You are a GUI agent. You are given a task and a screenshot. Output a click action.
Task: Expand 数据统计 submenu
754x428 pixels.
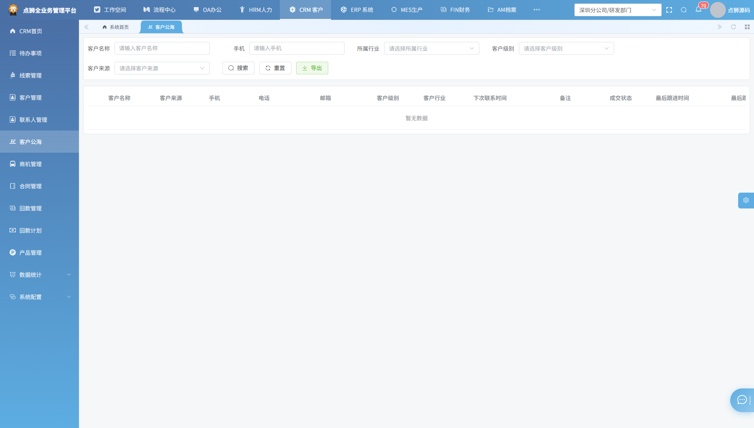click(39, 275)
